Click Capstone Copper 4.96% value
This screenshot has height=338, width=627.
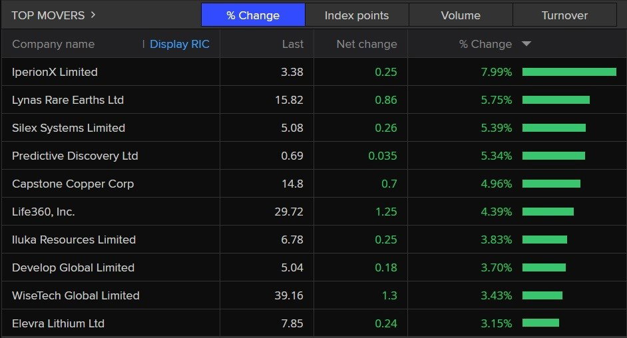[497, 184]
